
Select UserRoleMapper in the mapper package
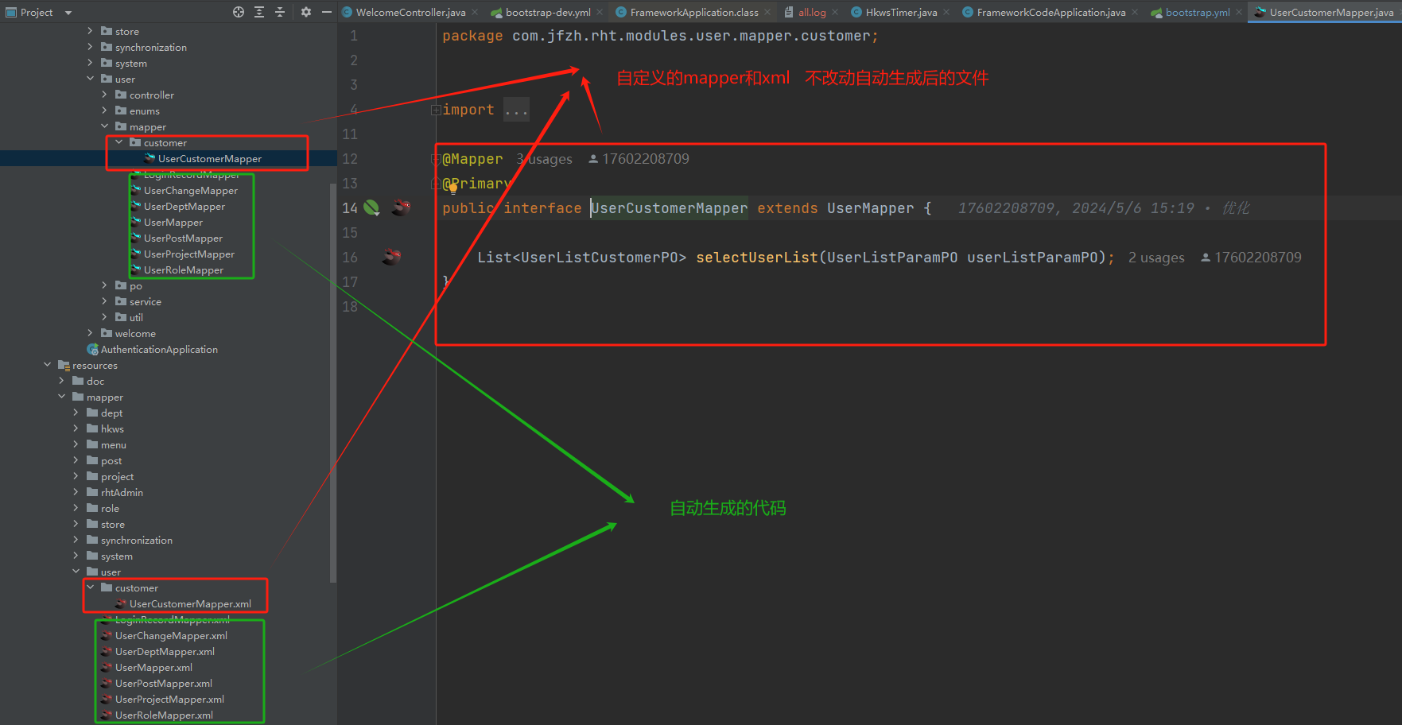[x=183, y=269]
